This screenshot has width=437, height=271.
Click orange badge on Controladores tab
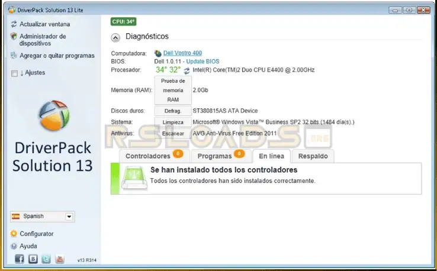pos(178,153)
